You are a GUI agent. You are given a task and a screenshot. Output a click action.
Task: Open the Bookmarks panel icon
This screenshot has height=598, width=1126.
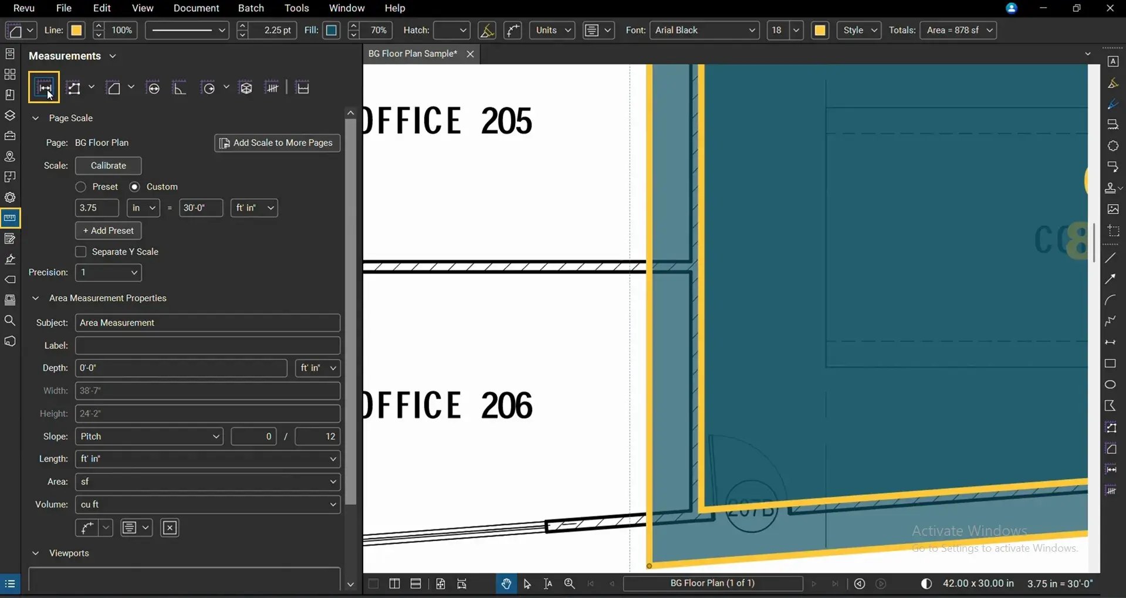[10, 95]
